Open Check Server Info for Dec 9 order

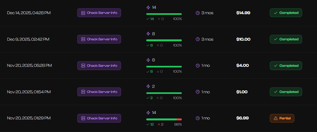coord(99,39)
